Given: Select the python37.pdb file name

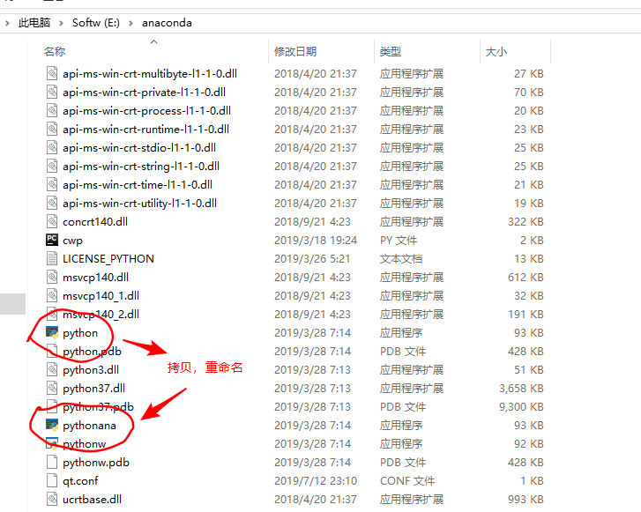Looking at the screenshot, I should coord(98,407).
